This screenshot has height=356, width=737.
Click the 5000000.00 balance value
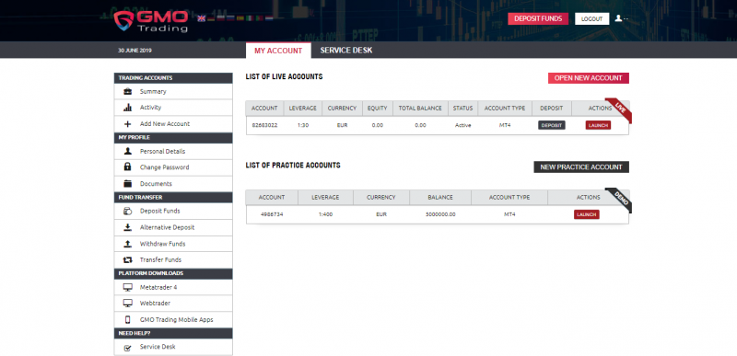click(440, 214)
